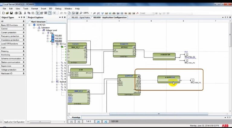Image resolution: width=232 pixels, height=128 pixels.
Task: Click the Substation icon in Plant Structure
Action: pos(39,28)
